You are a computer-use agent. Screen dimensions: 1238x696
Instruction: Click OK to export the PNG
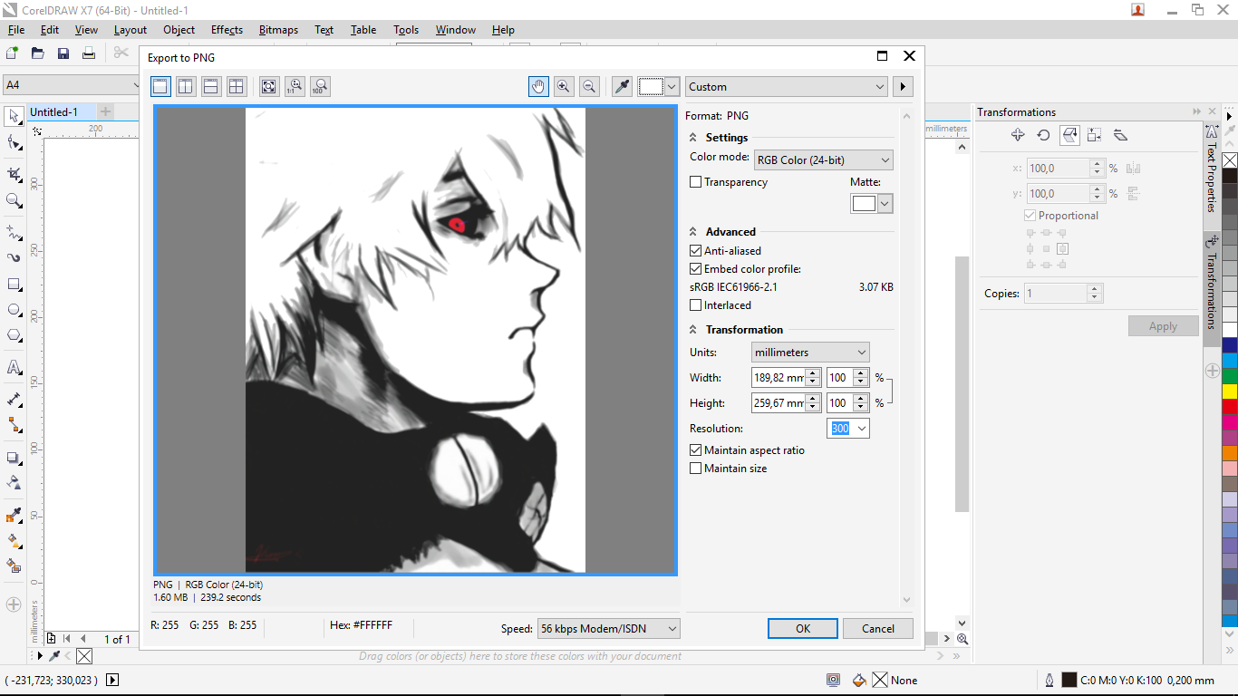803,629
